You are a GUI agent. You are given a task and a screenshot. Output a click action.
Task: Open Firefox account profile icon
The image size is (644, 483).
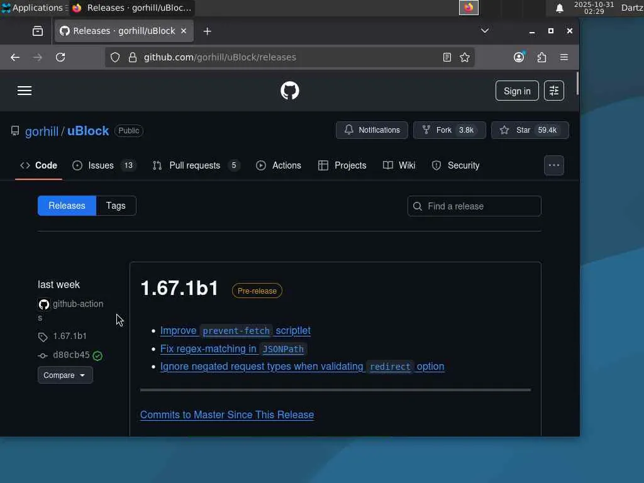[x=519, y=57]
